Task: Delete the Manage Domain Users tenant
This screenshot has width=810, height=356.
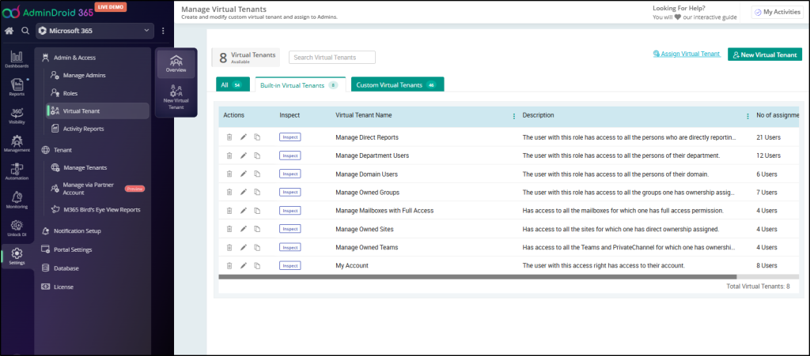Action: (229, 174)
